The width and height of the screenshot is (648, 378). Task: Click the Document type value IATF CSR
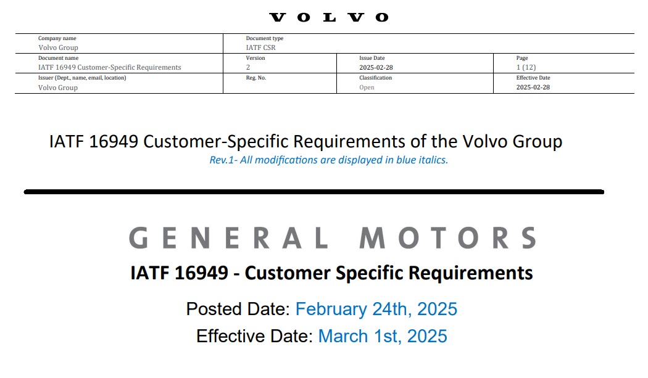pos(261,47)
